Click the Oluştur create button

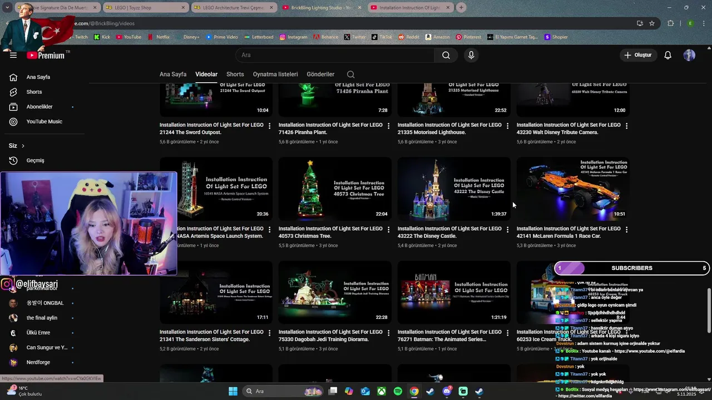pos(639,55)
